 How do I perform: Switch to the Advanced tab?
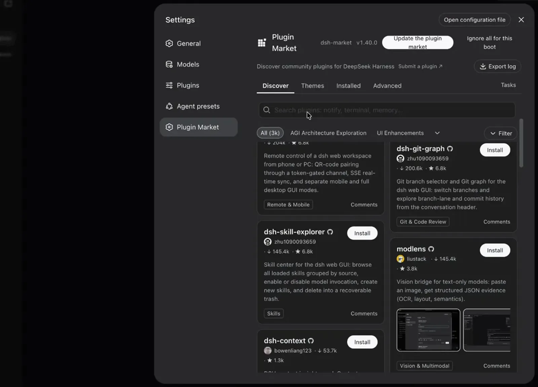[387, 86]
